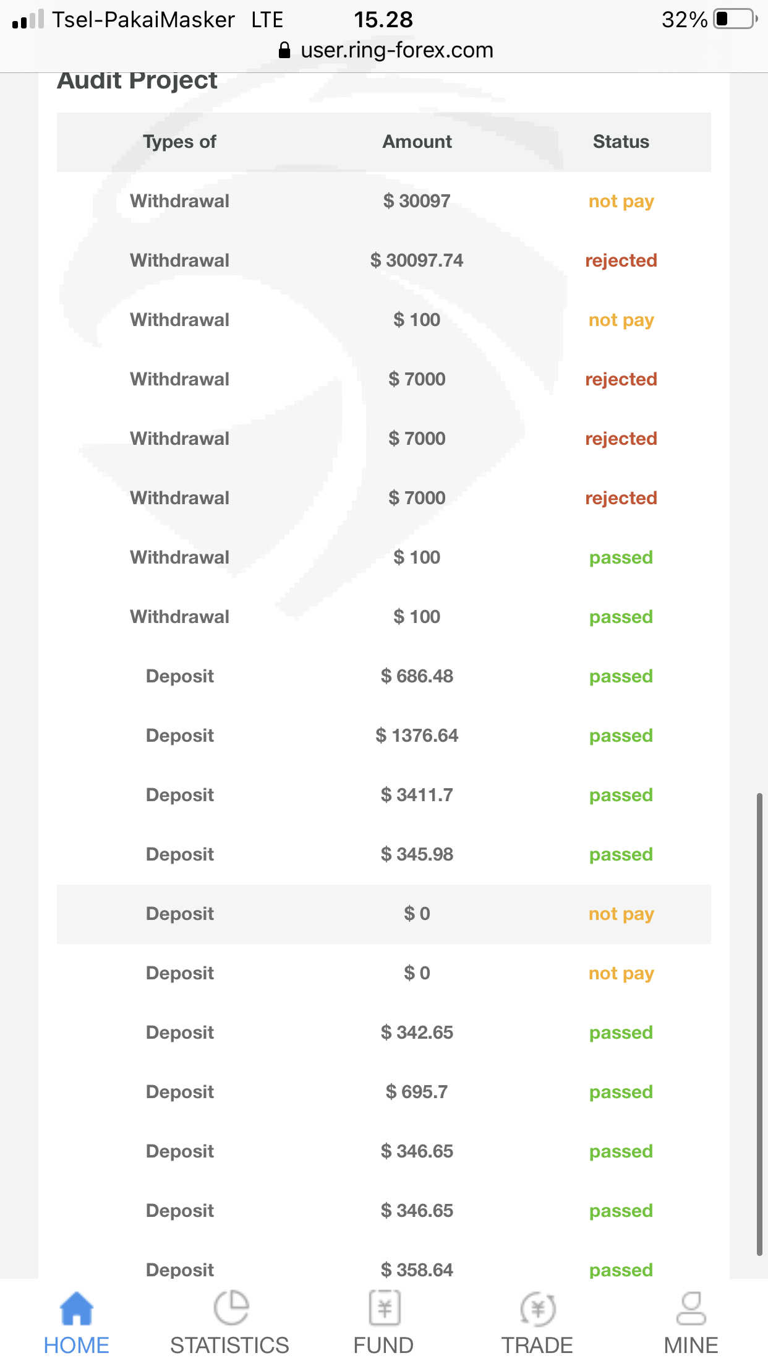Tap the MINE profile icon
The width and height of the screenshot is (768, 1366).
(x=691, y=1308)
